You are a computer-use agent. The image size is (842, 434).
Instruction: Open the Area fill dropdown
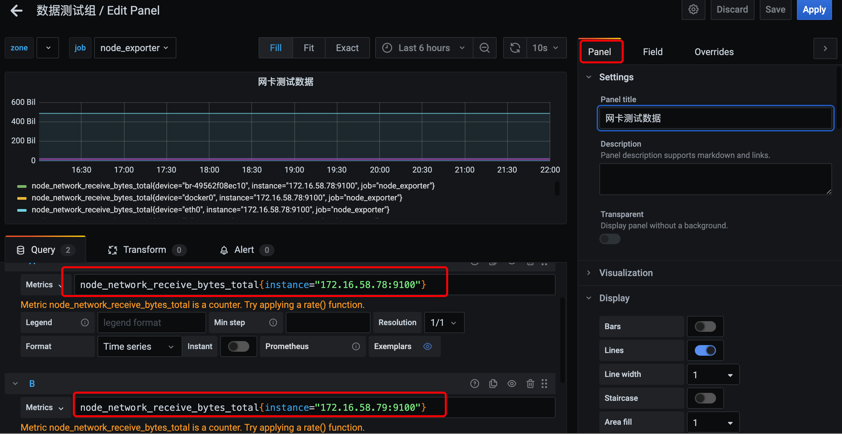coord(713,422)
